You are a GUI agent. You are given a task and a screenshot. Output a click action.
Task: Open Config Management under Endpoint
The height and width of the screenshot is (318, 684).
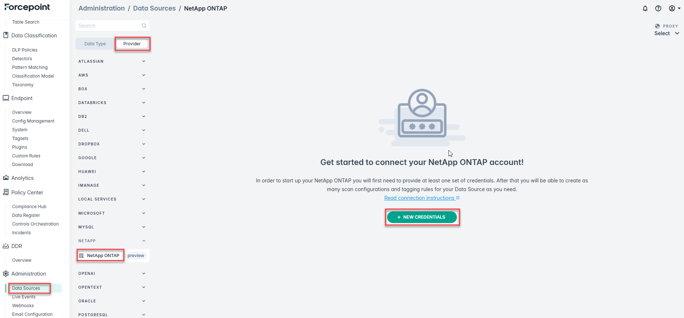(33, 121)
